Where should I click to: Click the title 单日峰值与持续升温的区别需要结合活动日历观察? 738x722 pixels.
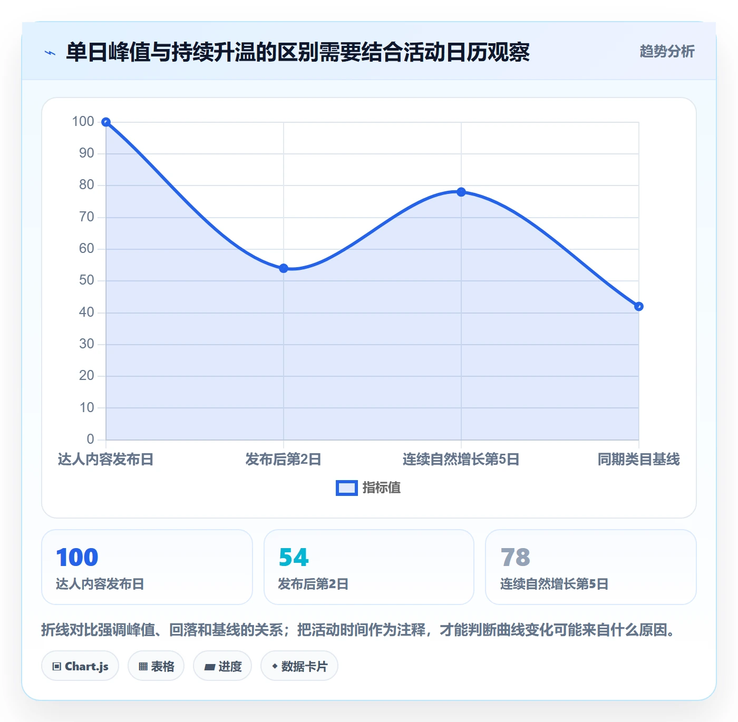[x=298, y=52]
